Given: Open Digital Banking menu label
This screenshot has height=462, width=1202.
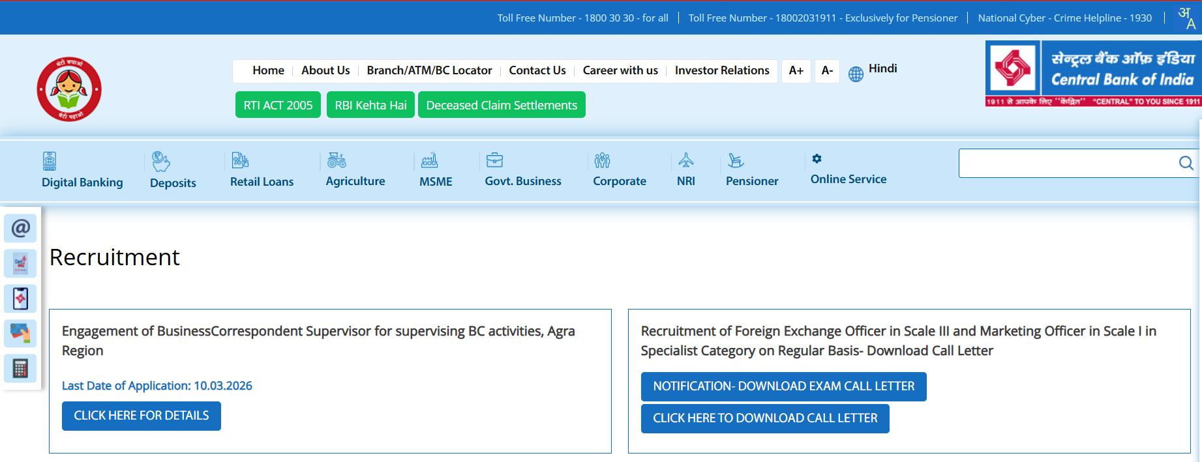Looking at the screenshot, I should [x=82, y=182].
